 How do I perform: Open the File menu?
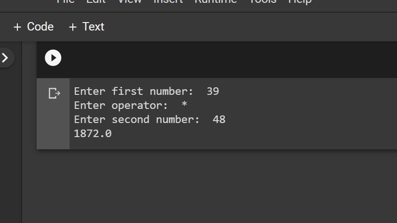pos(66,1)
